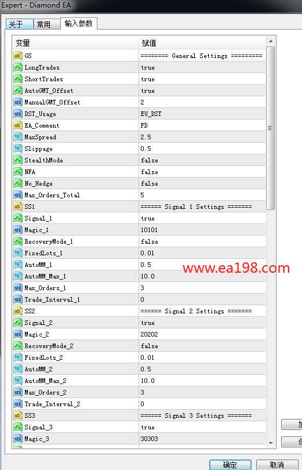Viewport: 302px width, 470px height.
Task: Select the integer icon next to Magic_1
Action: (x=17, y=230)
